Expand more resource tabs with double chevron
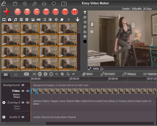Viewport: 157px width, 126px height. coord(69,20)
